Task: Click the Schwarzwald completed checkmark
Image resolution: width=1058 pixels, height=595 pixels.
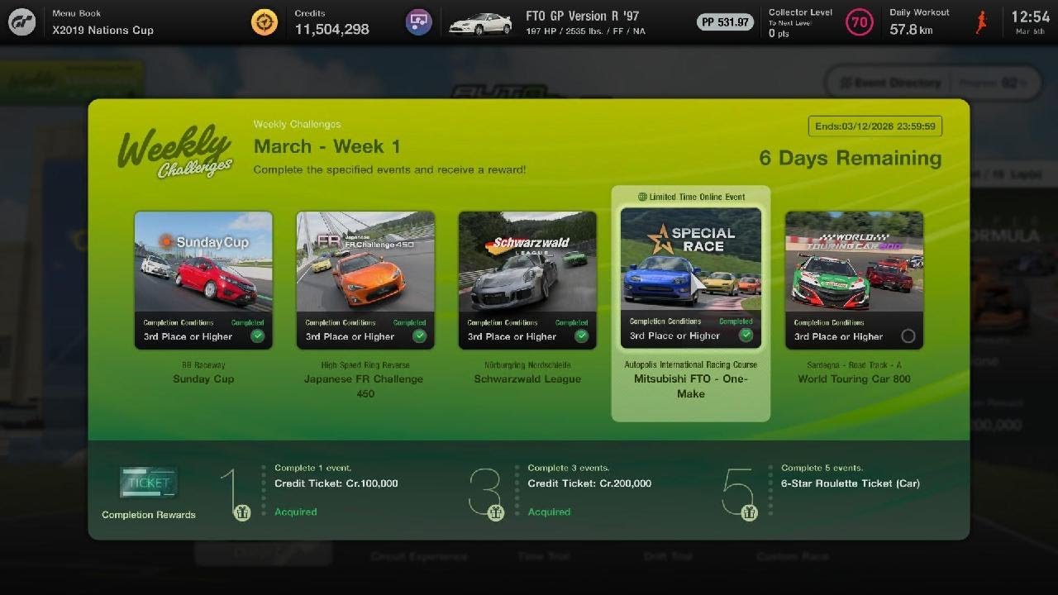Action: [x=582, y=336]
